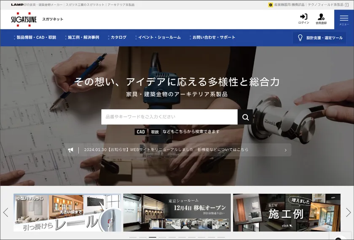Select the first carousel indicator dash
The height and width of the screenshot is (240, 354).
(133, 237)
